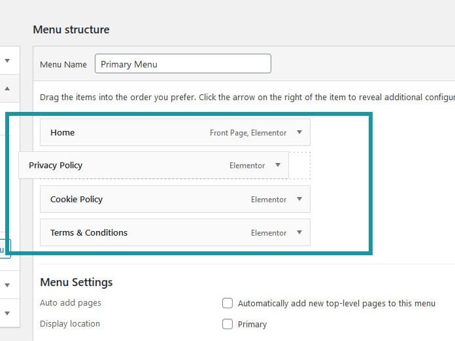
Task: Click the Menu Name label
Action: 63,65
